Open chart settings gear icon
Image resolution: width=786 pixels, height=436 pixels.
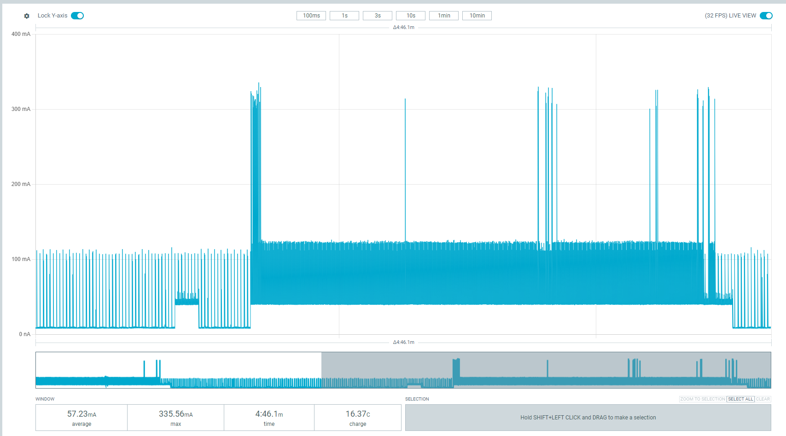tap(27, 16)
